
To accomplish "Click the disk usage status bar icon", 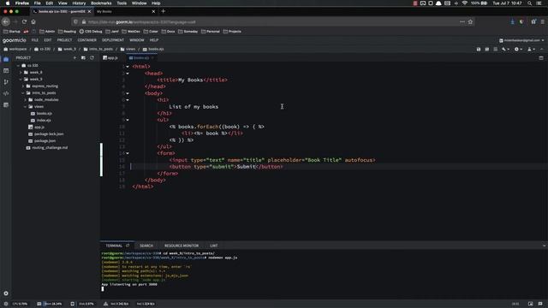I will (x=72, y=304).
